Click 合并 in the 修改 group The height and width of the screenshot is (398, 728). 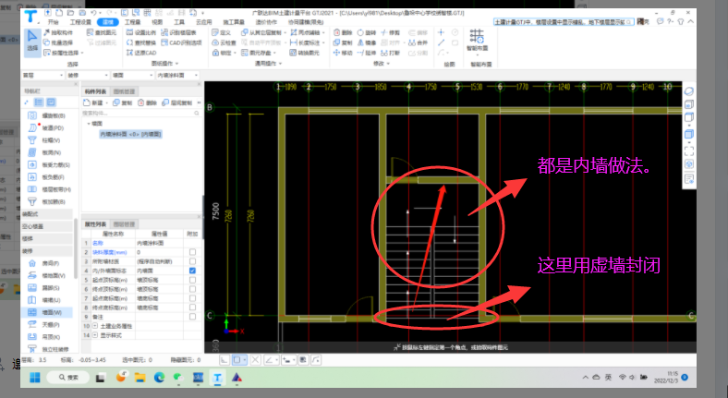pyautogui.click(x=418, y=42)
